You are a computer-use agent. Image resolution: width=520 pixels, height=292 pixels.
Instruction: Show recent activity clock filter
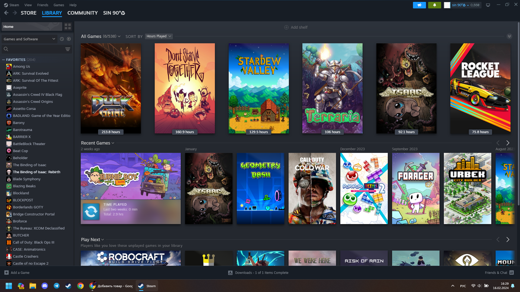[62, 39]
